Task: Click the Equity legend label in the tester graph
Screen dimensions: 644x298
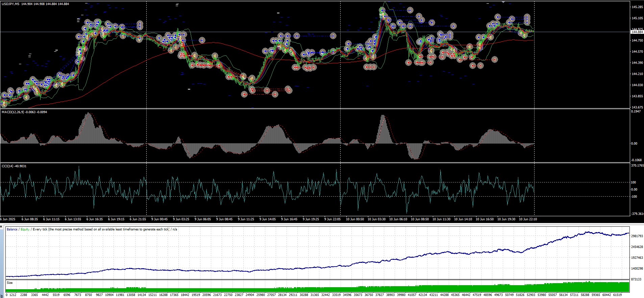Action: pos(25,229)
